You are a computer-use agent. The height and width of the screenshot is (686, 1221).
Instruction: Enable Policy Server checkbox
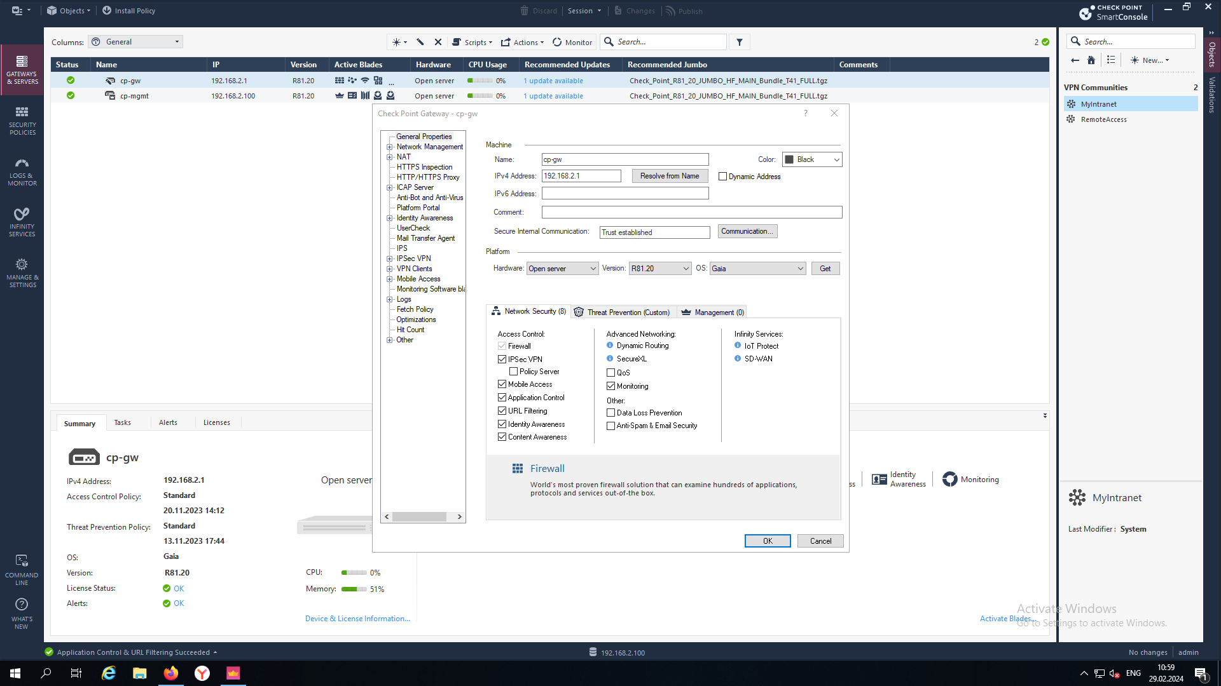click(x=513, y=372)
